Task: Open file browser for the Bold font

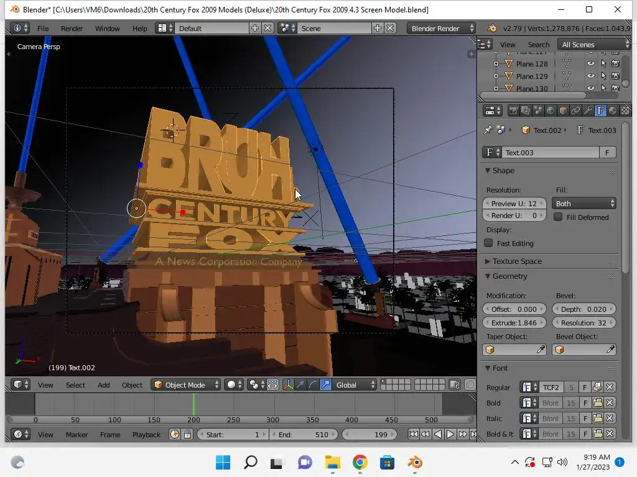Action: pyautogui.click(x=597, y=402)
